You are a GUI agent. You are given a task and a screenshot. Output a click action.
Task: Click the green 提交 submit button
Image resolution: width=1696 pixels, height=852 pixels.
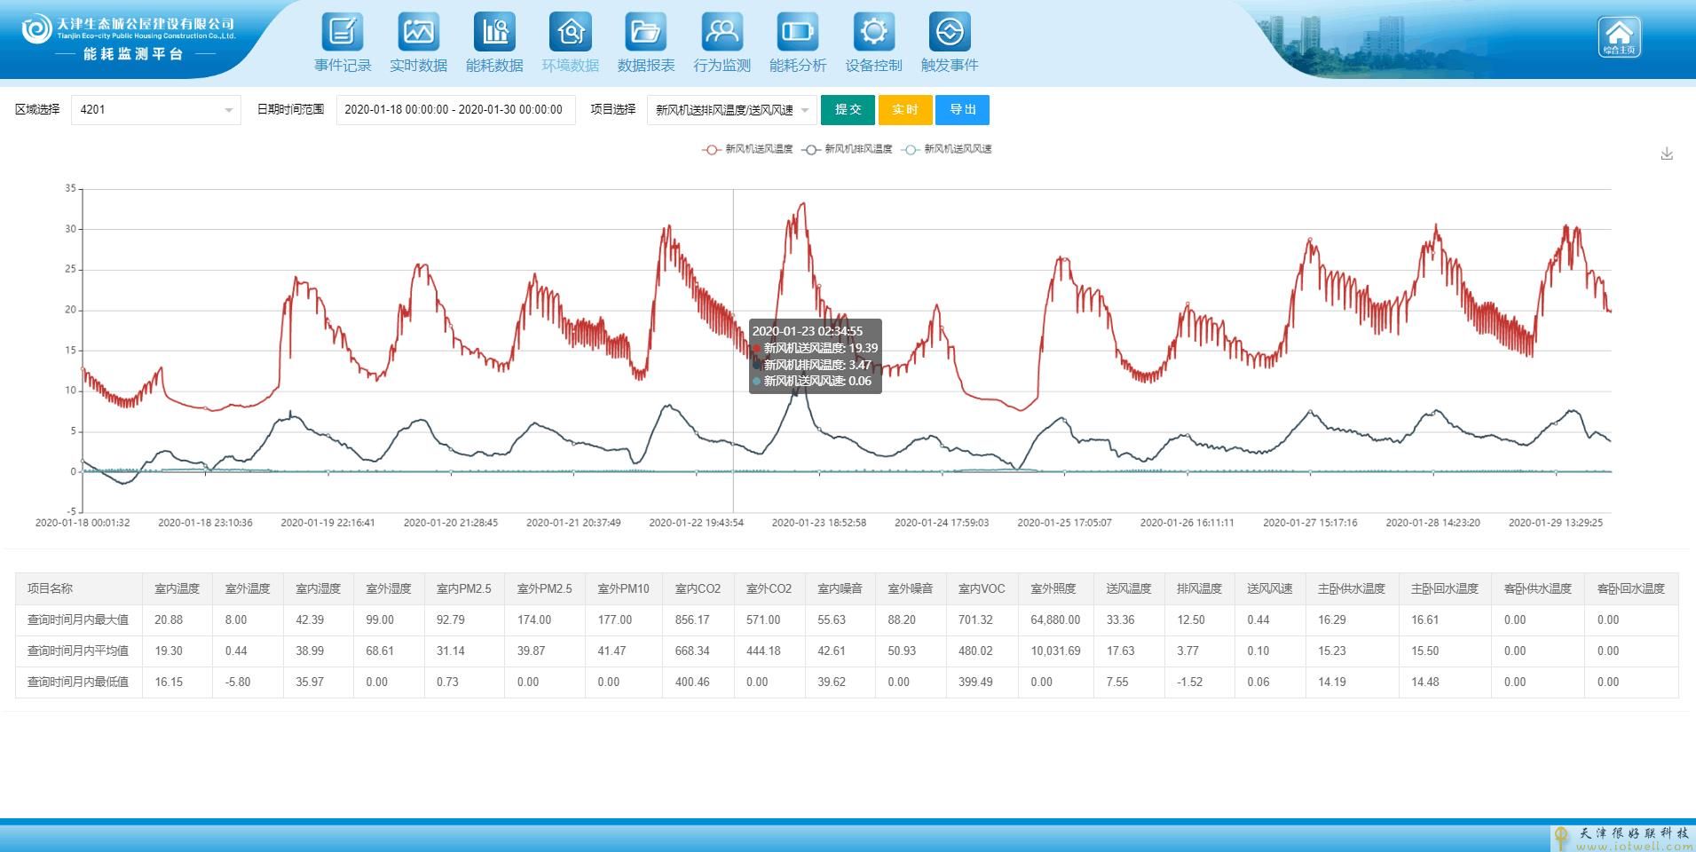(x=848, y=110)
